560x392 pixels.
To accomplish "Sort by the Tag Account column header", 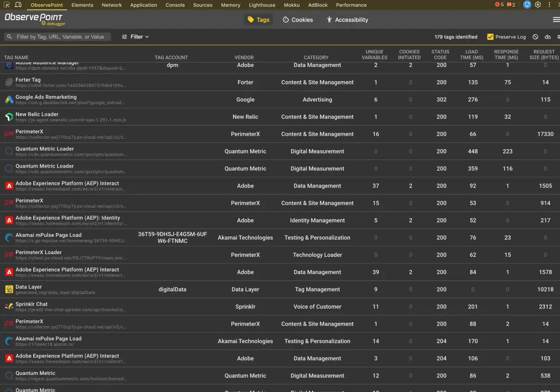I will [171, 57].
